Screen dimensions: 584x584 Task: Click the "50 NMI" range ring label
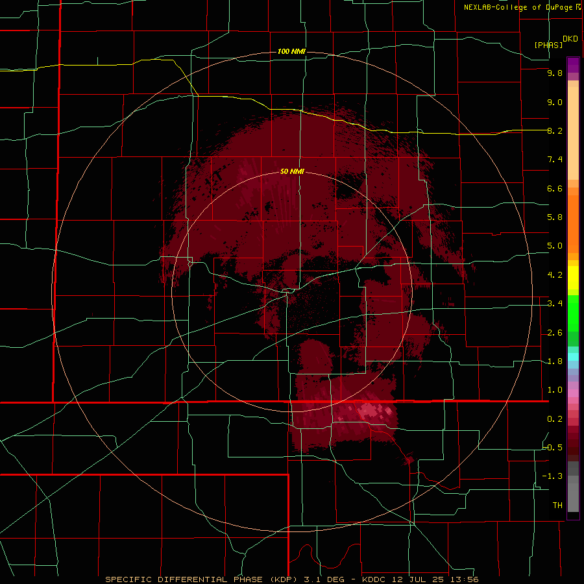point(292,171)
